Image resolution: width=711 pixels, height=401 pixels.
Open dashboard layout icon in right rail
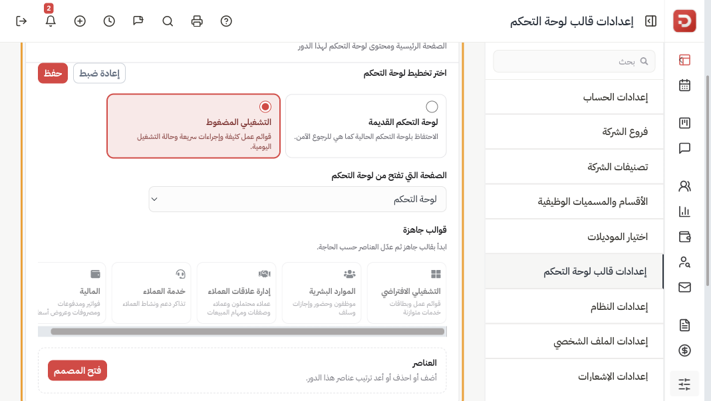click(x=684, y=60)
